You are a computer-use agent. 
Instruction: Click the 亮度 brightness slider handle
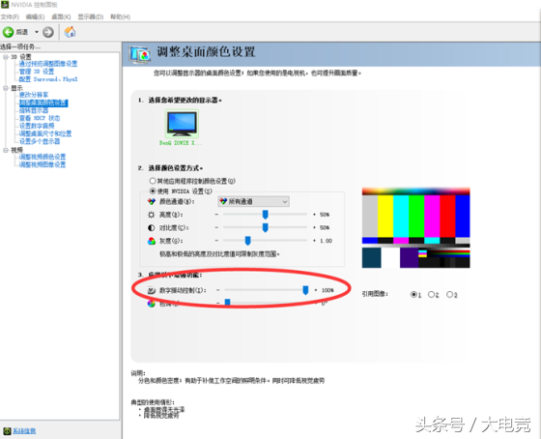point(265,215)
